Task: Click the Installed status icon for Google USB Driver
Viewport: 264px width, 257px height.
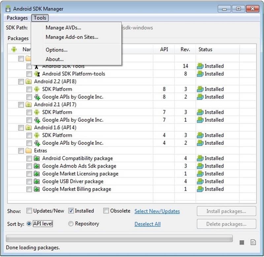Action: [x=200, y=181]
